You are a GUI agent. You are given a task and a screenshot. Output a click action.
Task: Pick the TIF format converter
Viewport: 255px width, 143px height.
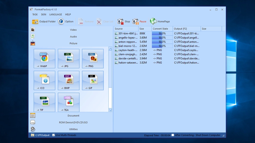[44, 102]
